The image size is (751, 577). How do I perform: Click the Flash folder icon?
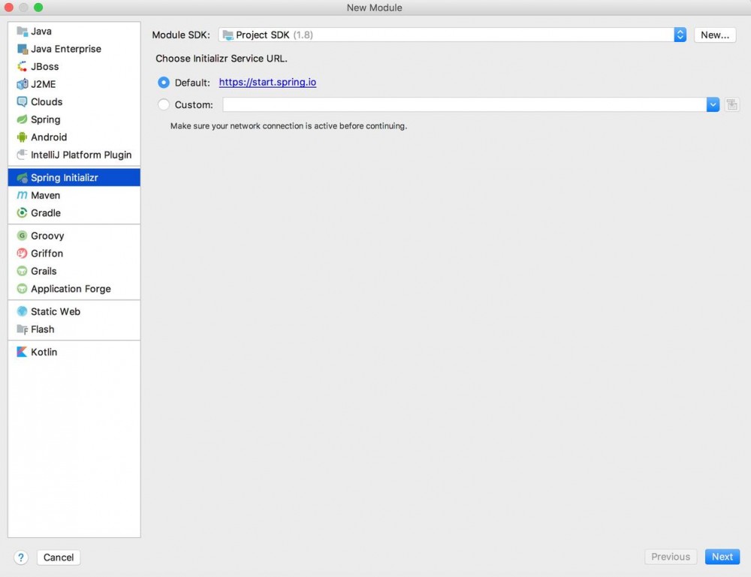pyautogui.click(x=22, y=329)
